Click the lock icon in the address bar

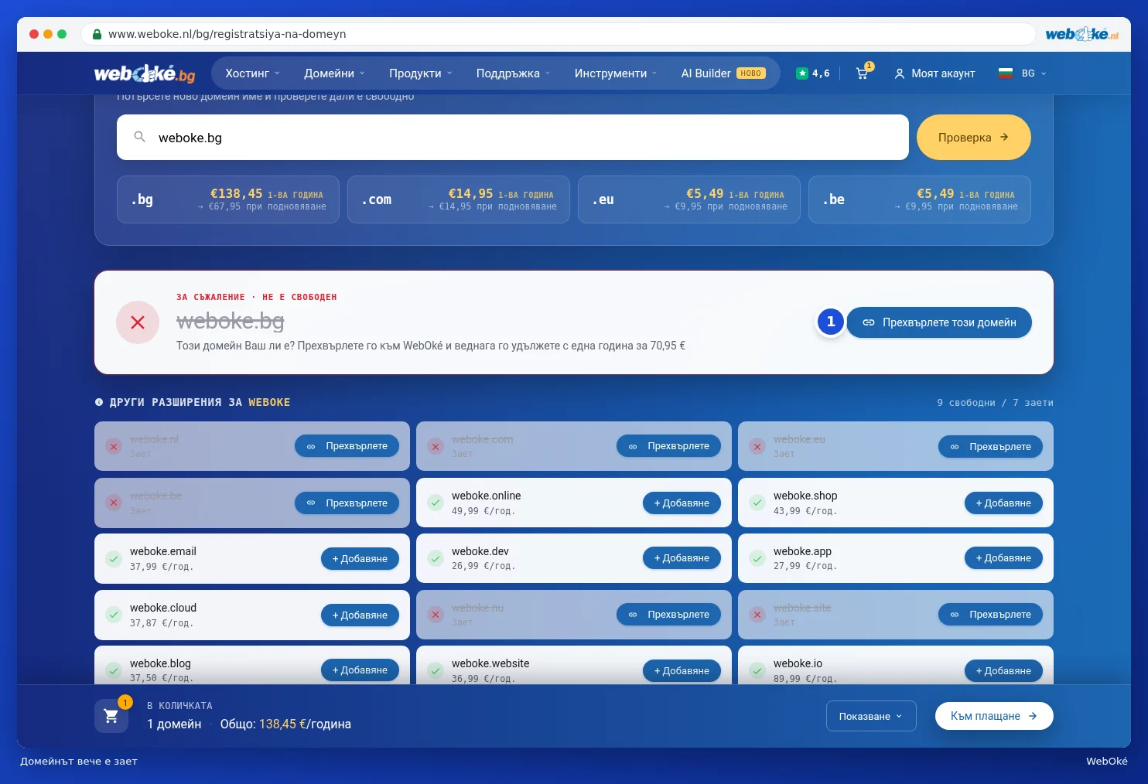pyautogui.click(x=97, y=34)
